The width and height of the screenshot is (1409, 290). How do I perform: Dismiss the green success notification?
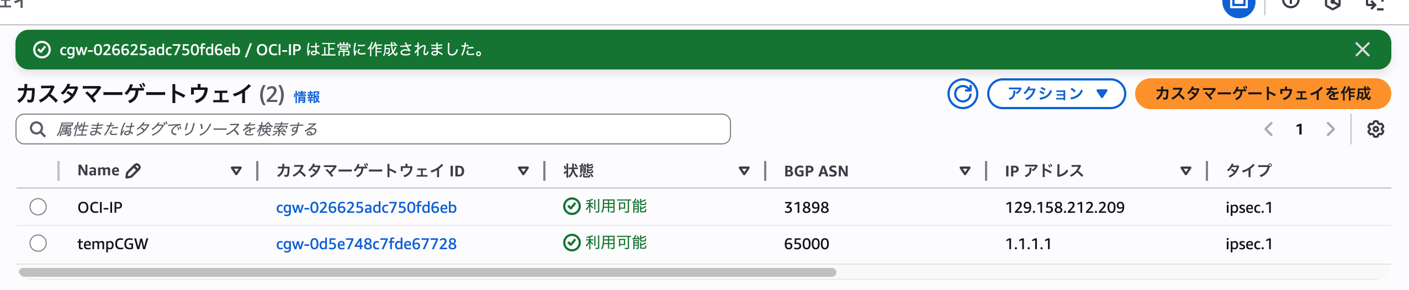pos(1362,50)
